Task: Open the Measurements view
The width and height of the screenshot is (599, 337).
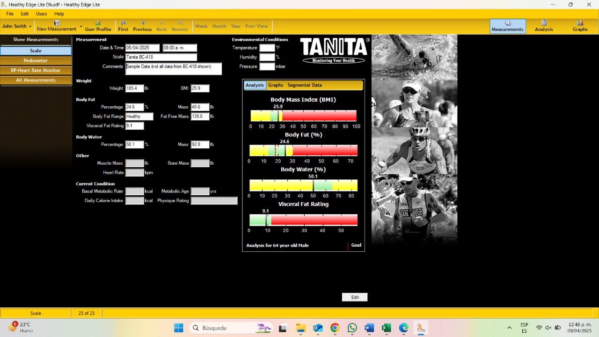Action: coord(507,26)
